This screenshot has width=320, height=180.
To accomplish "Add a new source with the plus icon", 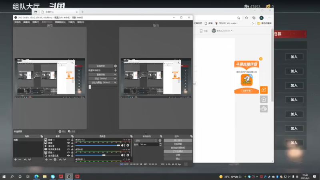I will pos(46,159).
